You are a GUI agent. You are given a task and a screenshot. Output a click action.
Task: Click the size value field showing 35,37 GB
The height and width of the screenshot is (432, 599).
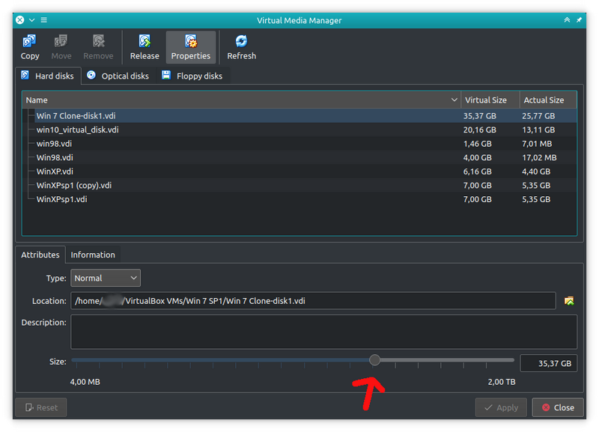(x=548, y=363)
